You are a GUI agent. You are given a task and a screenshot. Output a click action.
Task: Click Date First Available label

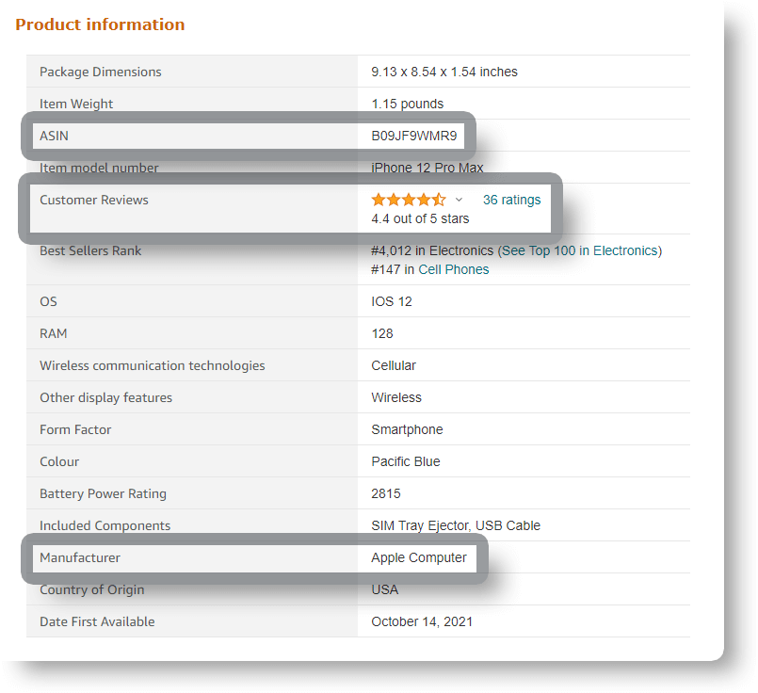(97, 621)
